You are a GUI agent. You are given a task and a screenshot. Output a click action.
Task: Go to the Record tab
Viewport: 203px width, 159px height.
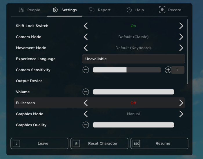click(x=170, y=10)
